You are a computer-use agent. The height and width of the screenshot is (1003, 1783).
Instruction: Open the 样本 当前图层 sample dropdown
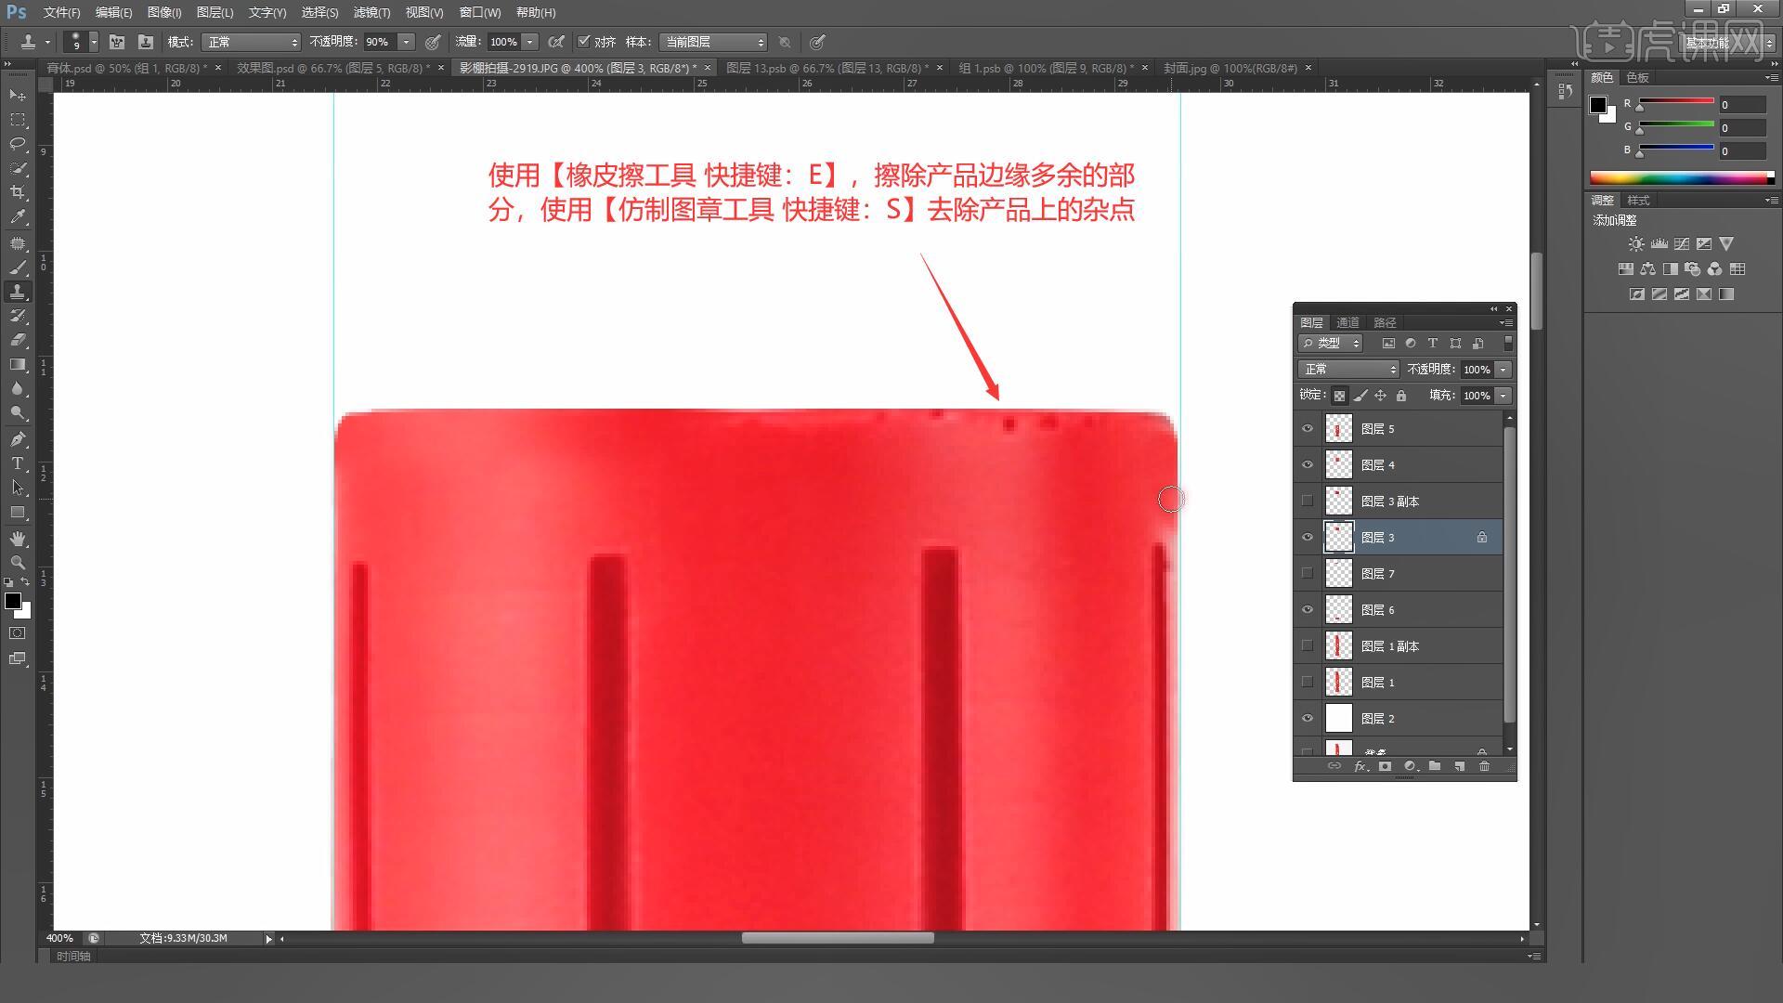(713, 42)
